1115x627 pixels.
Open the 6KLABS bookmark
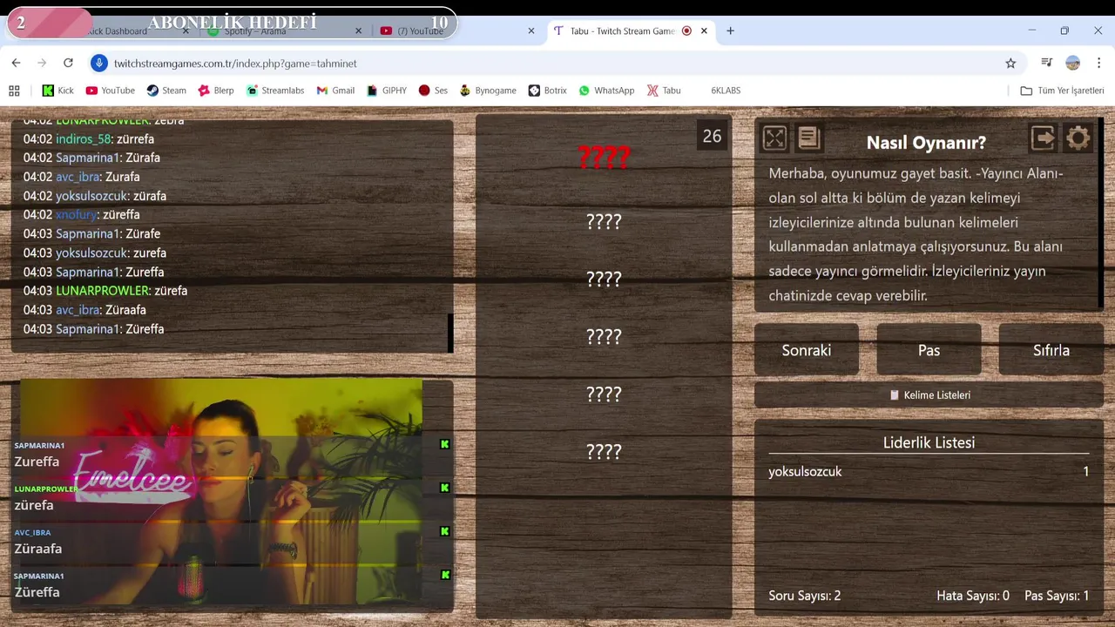[x=726, y=91]
